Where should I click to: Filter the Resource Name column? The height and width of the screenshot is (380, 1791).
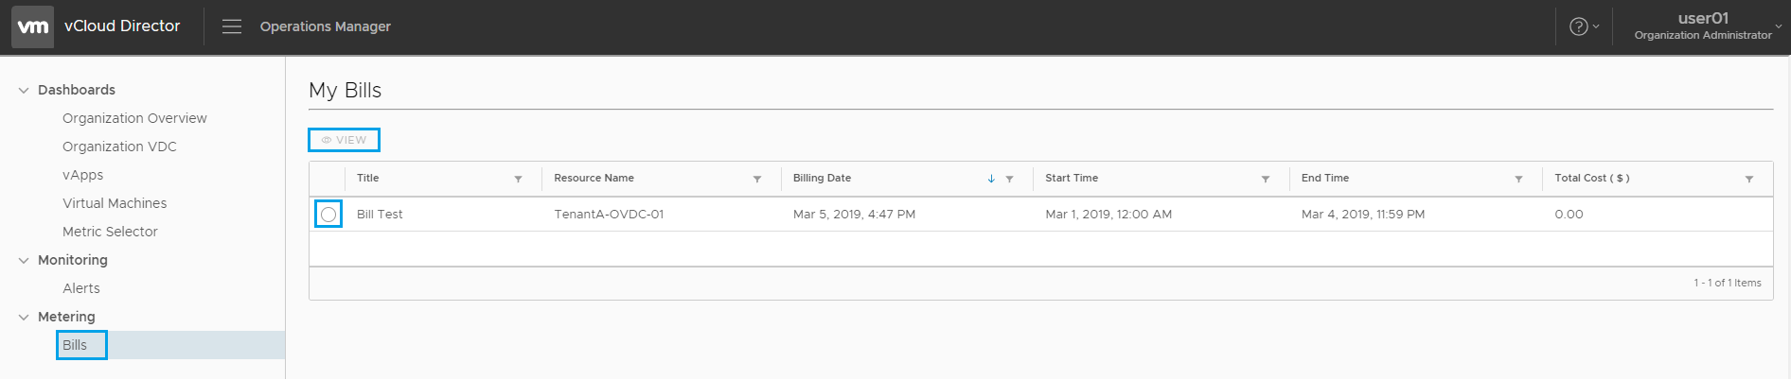pyautogui.click(x=757, y=179)
